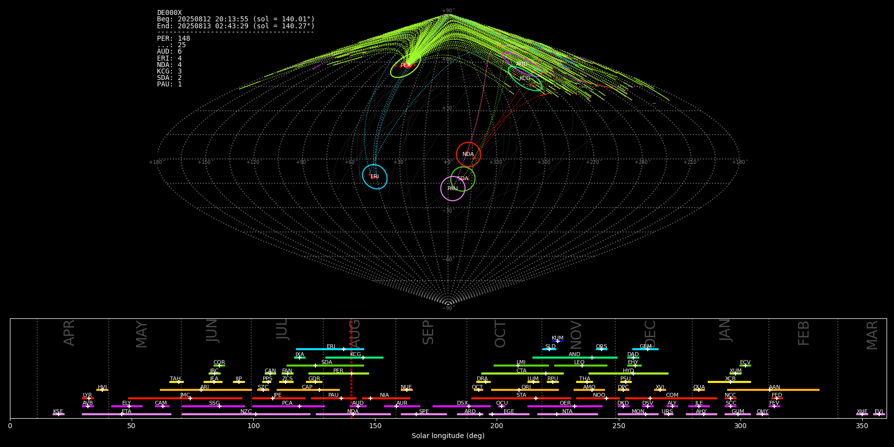Click the 'Solar longitude (deg)' axis label

pos(448,436)
